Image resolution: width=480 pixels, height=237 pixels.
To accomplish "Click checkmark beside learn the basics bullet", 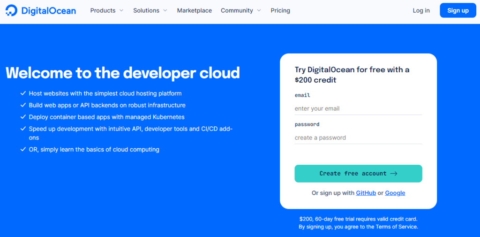I will click(23, 150).
